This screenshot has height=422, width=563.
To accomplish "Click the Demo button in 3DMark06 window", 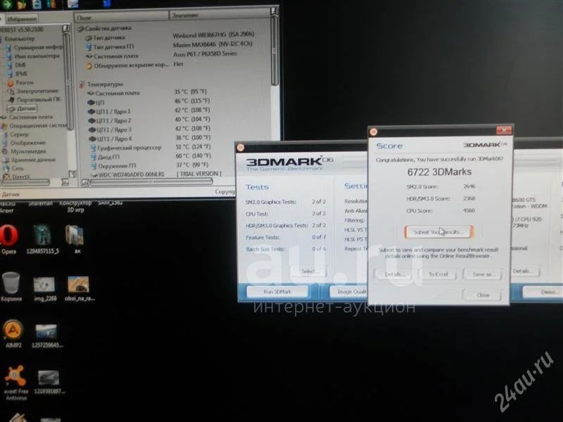I will coord(544,292).
